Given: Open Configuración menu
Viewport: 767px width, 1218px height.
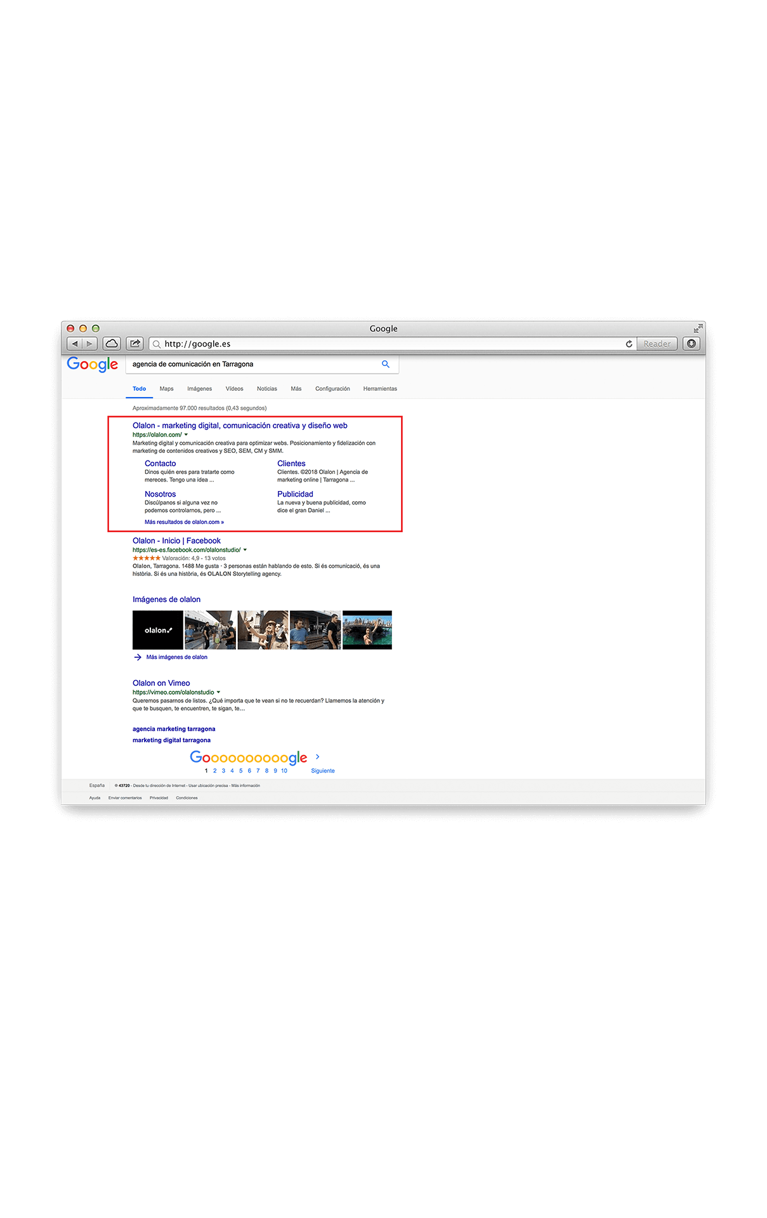Looking at the screenshot, I should pos(332,389).
